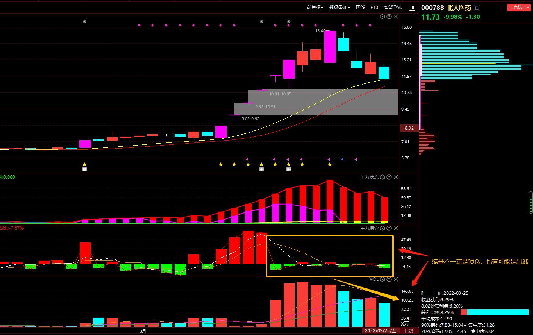Close the 主力状态 indicator panel

396,177
